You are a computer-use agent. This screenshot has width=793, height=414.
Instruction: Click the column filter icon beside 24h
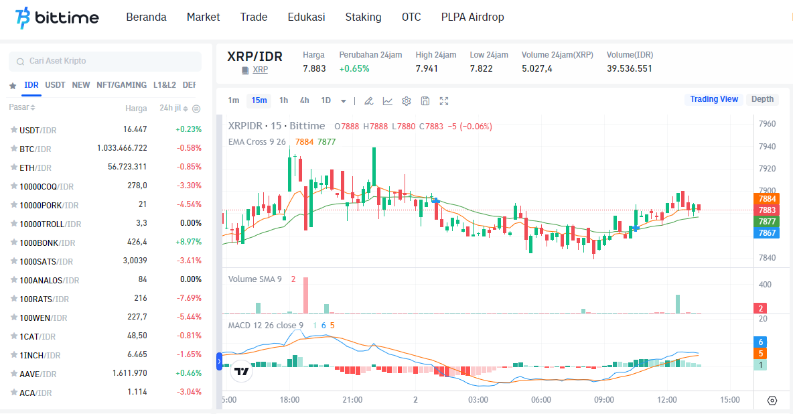[196, 109]
